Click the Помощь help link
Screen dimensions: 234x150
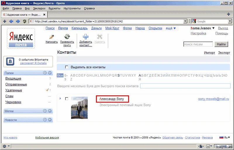click(222, 33)
